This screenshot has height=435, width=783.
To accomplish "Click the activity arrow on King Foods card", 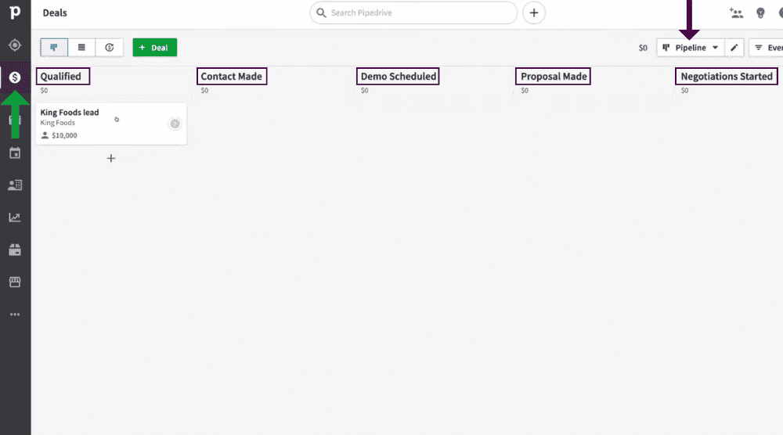I will 175,124.
